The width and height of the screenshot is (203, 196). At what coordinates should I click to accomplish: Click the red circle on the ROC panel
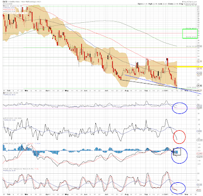pyautogui.click(x=179, y=137)
